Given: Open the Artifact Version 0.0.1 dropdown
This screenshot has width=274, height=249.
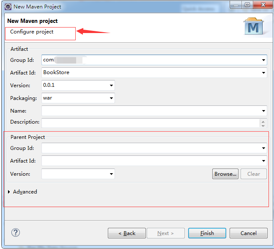Looking at the screenshot, I should (111, 86).
